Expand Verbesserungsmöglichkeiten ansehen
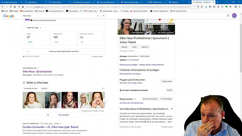 (x=64, y=51)
